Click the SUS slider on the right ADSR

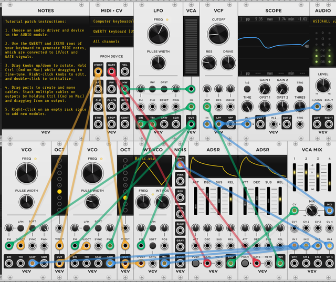click(268, 201)
